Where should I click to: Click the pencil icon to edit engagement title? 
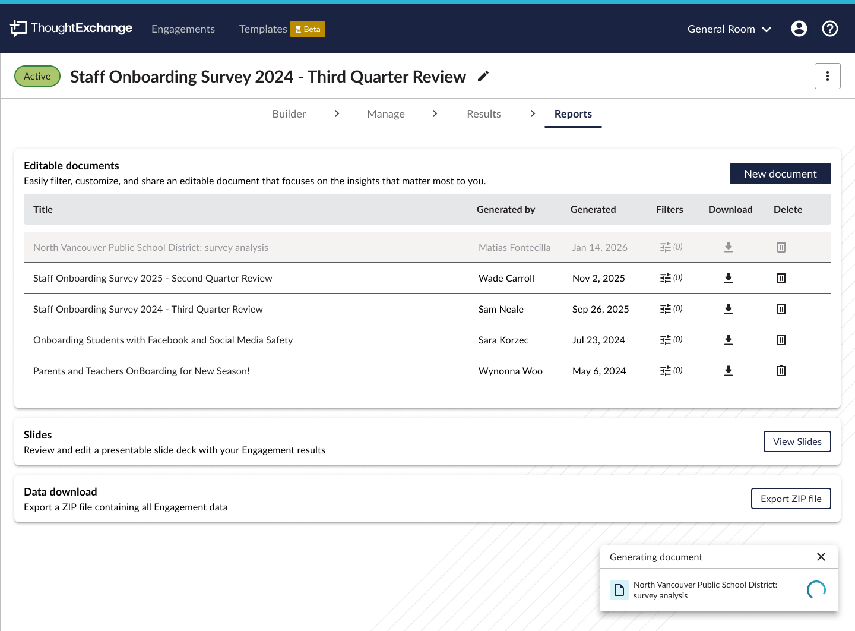tap(483, 77)
